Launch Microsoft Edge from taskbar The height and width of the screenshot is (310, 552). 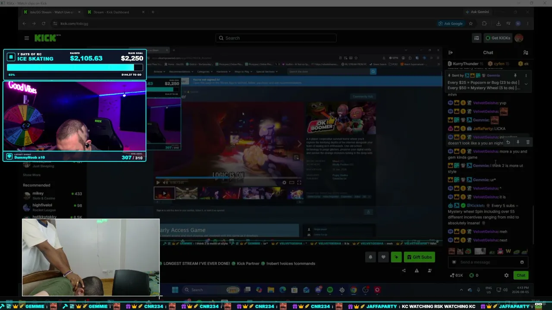point(282,290)
